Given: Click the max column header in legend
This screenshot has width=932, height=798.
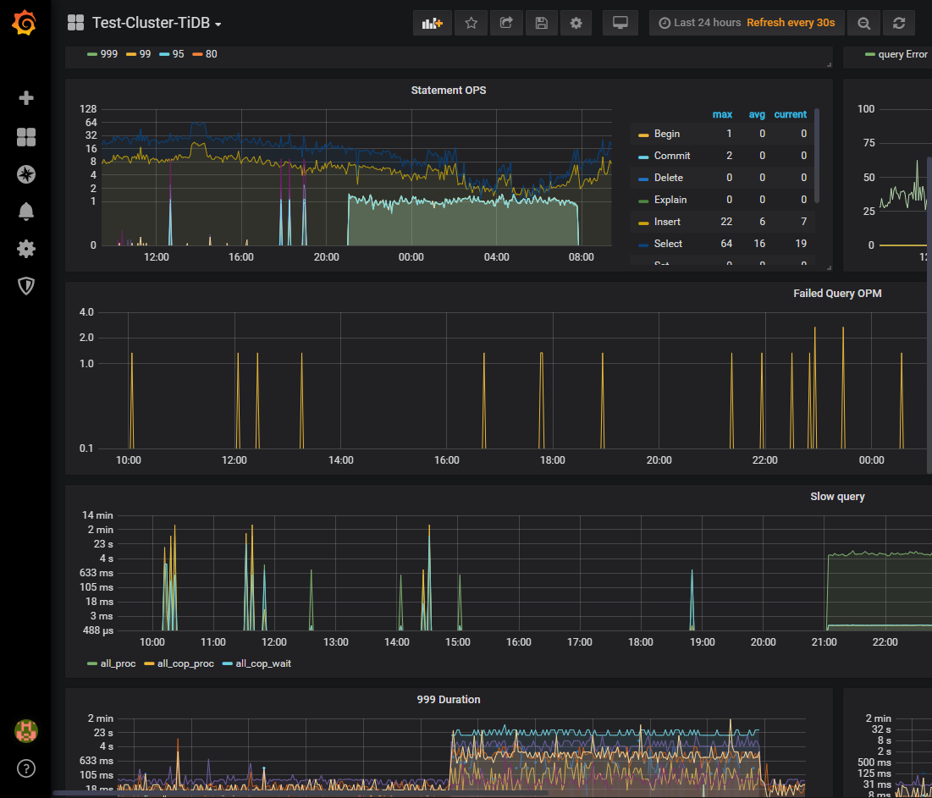Looking at the screenshot, I should coord(721,114).
